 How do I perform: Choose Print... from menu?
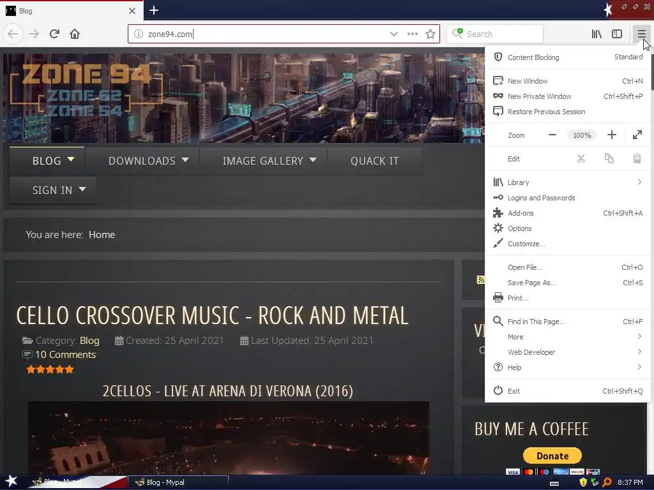568,298
